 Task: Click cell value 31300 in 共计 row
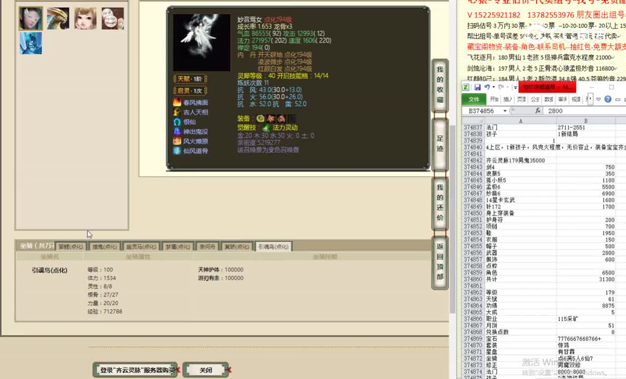pyautogui.click(x=585, y=280)
